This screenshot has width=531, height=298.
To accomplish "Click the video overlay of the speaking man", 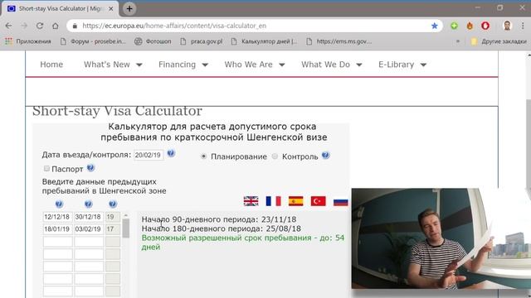I will click(441, 238).
